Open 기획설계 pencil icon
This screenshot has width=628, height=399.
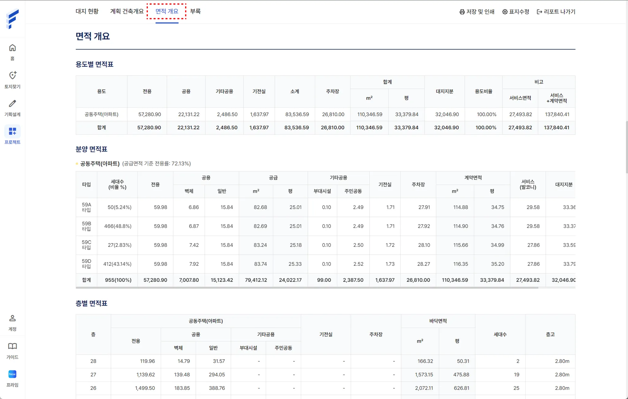coord(12,104)
